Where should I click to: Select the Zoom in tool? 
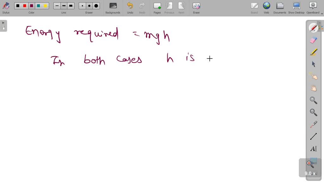tap(313, 100)
